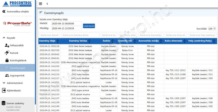218x112 pixels.
Task: Click the 2020.04.15. 09:42:41 cell
Action: tap(49, 58)
